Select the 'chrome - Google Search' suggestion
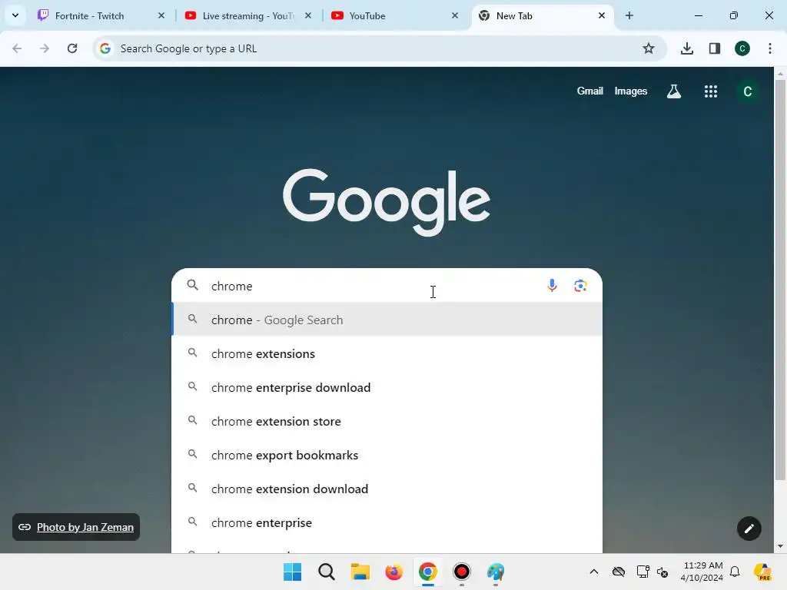This screenshot has width=787, height=590. (387, 320)
